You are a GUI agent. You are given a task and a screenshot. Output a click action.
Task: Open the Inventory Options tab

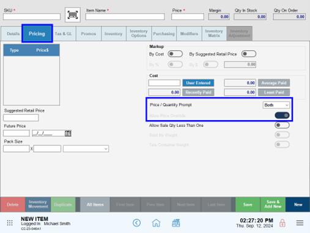139,34
